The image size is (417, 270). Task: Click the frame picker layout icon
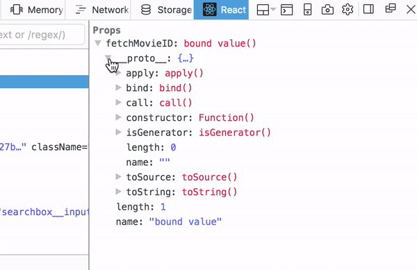(265, 10)
